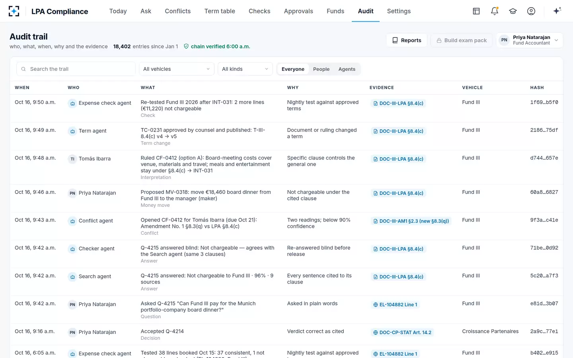The width and height of the screenshot is (573, 358).
Task: Click the Checker agent bot icon
Action: pyautogui.click(x=72, y=249)
